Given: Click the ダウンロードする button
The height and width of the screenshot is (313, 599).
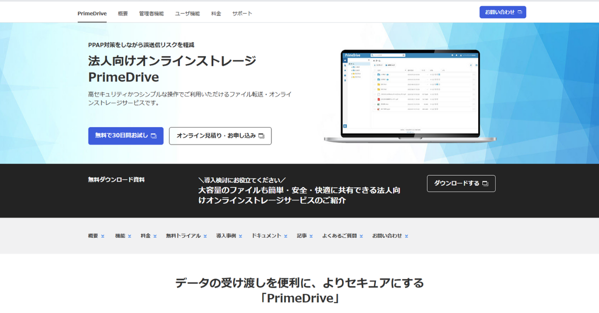Looking at the screenshot, I should (x=461, y=184).
